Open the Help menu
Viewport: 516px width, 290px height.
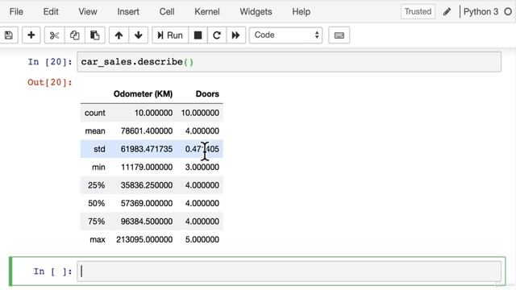click(301, 12)
